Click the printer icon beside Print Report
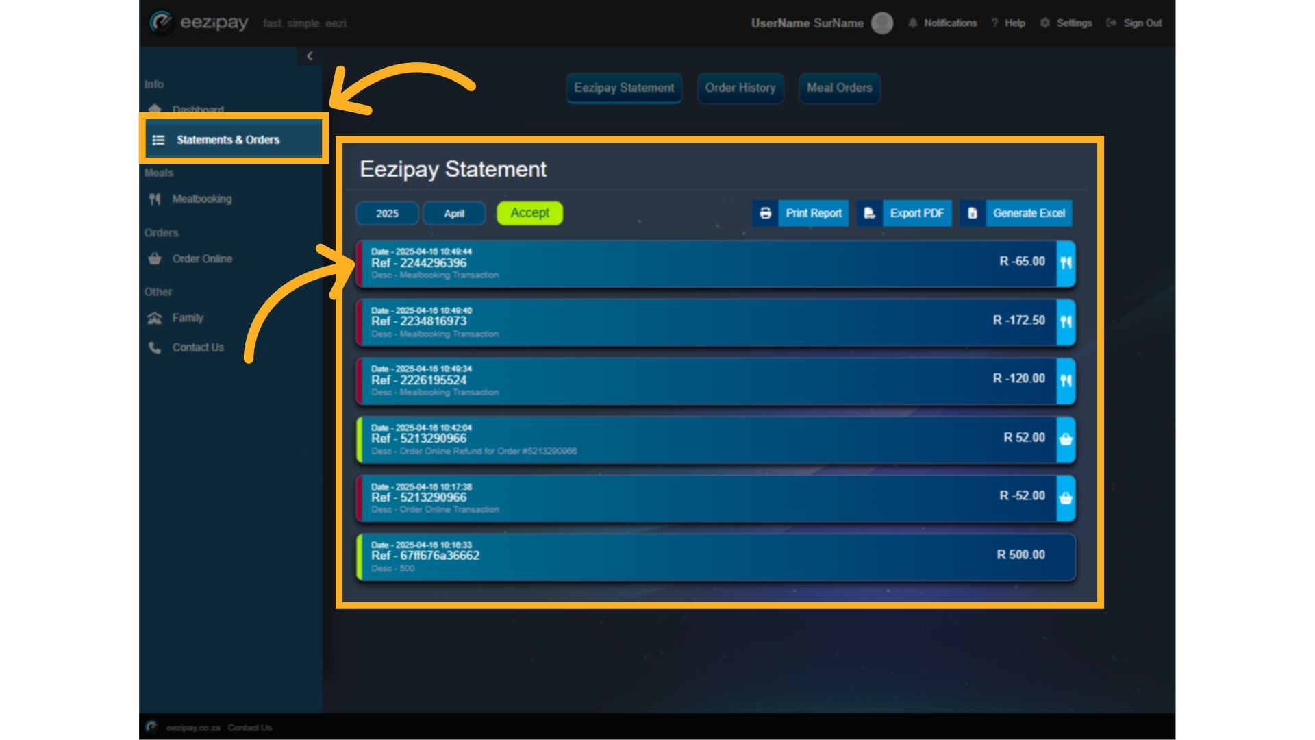The image size is (1315, 740). tap(765, 214)
